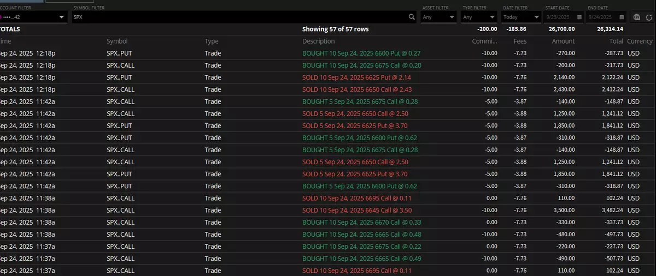Click into the Symbol Filter field containing SPX
Viewport: 656px width, 276px height.
241,17
